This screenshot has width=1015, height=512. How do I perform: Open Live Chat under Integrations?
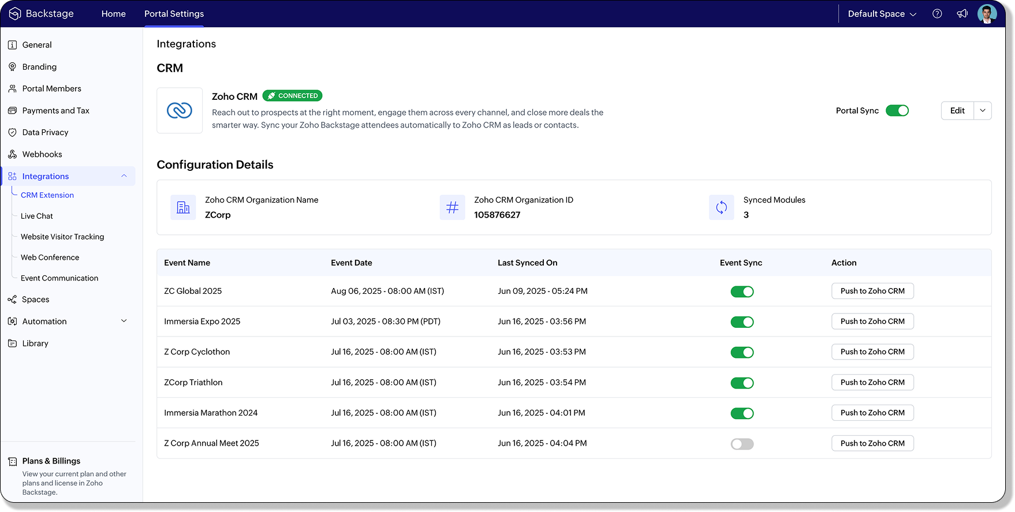tap(37, 216)
